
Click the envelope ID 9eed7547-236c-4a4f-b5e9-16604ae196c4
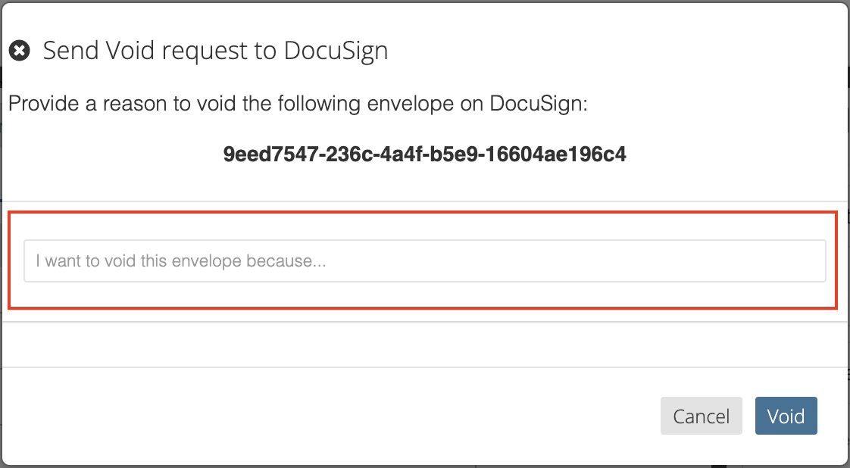pyautogui.click(x=425, y=154)
